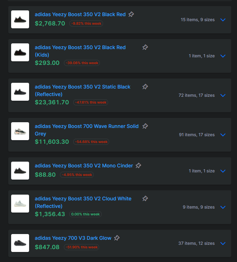Click the Mono Cinder shoe thumbnail
The image size is (237, 262).
point(20,171)
